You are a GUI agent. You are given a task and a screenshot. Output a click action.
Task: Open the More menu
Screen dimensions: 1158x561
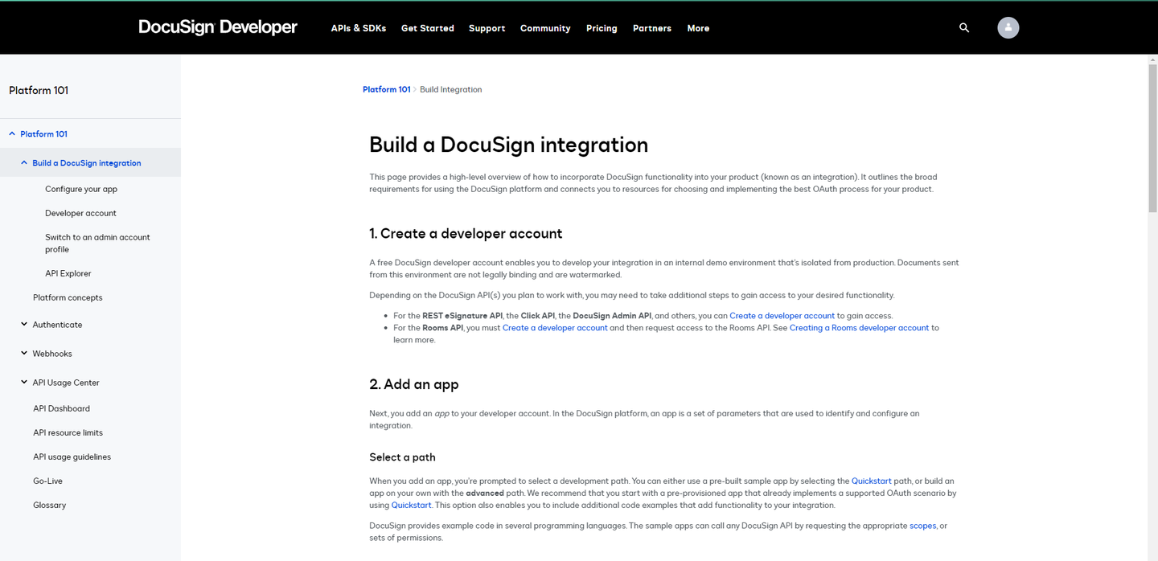[698, 28]
